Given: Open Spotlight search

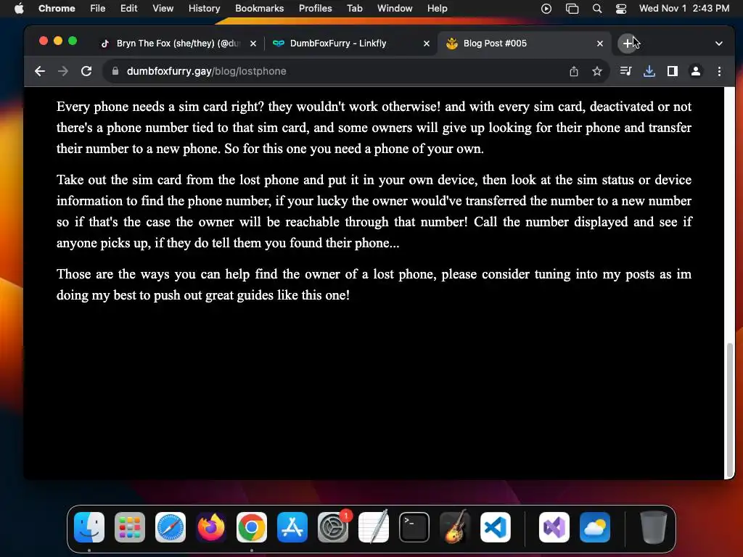Looking at the screenshot, I should (597, 9).
